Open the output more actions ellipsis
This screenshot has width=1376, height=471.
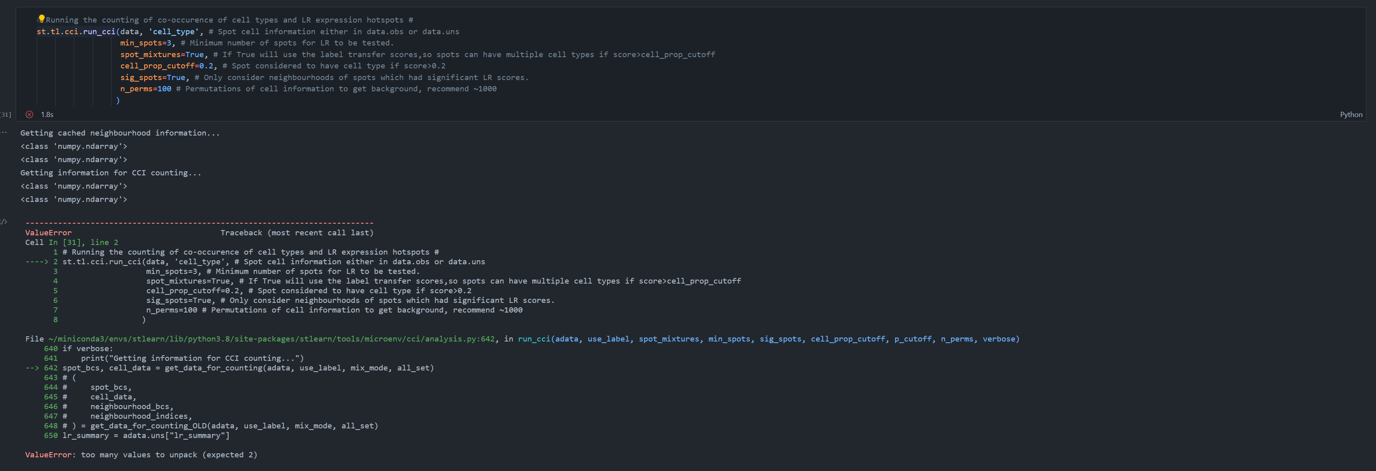pos(4,132)
